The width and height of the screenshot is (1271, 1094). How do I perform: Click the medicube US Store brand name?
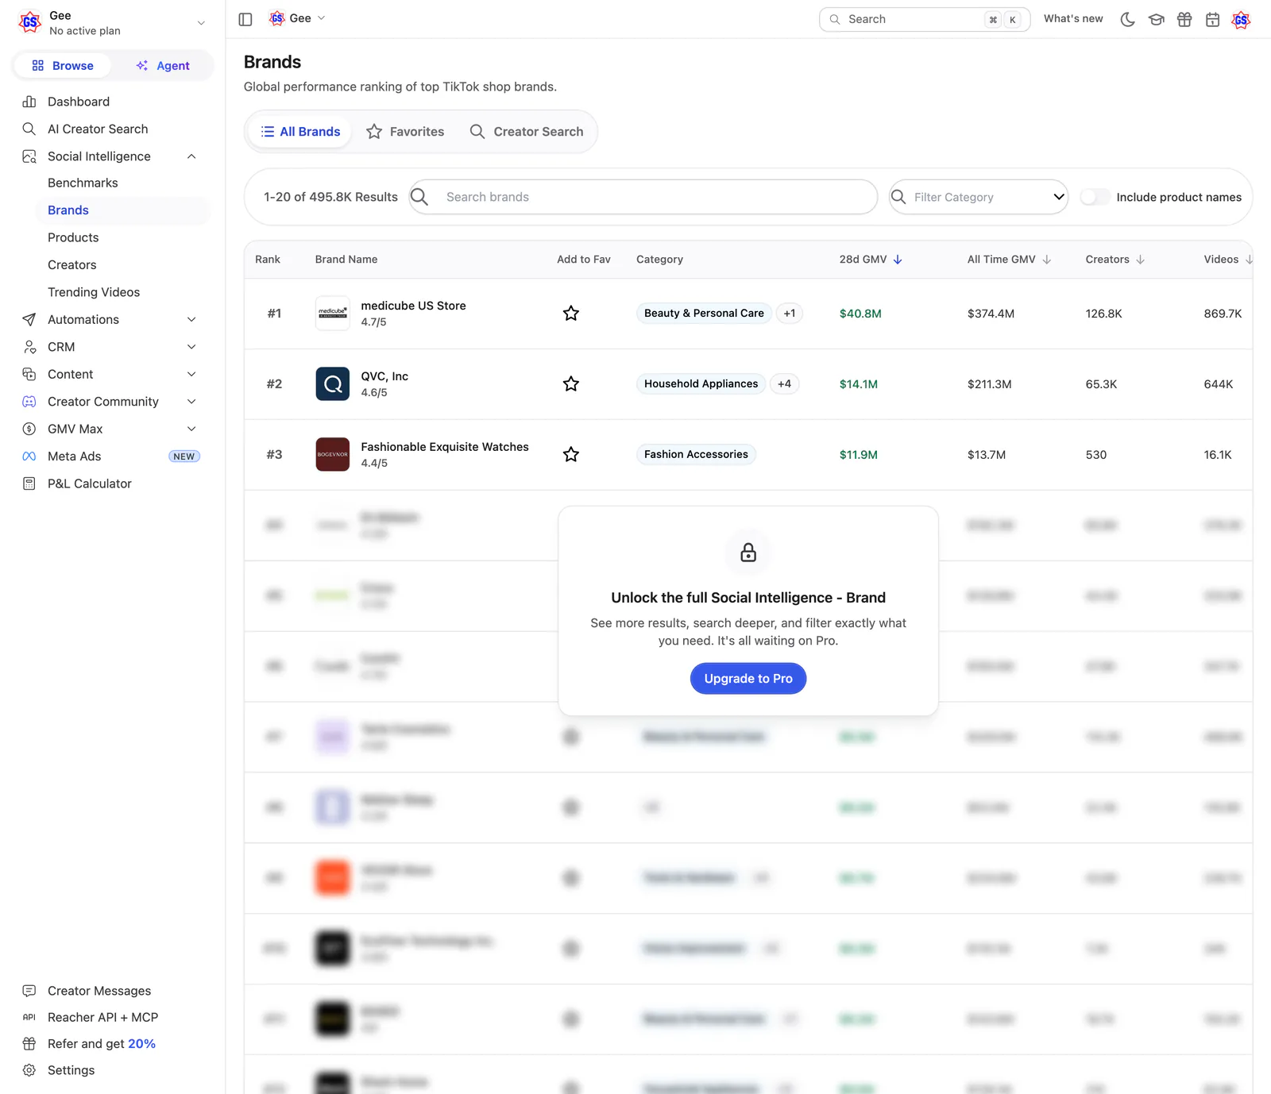point(413,306)
